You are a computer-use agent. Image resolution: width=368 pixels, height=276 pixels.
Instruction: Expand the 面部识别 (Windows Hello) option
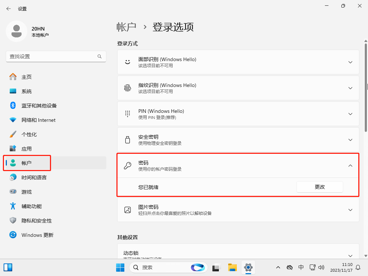pos(350,62)
